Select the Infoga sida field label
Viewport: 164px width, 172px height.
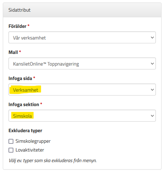20,79
